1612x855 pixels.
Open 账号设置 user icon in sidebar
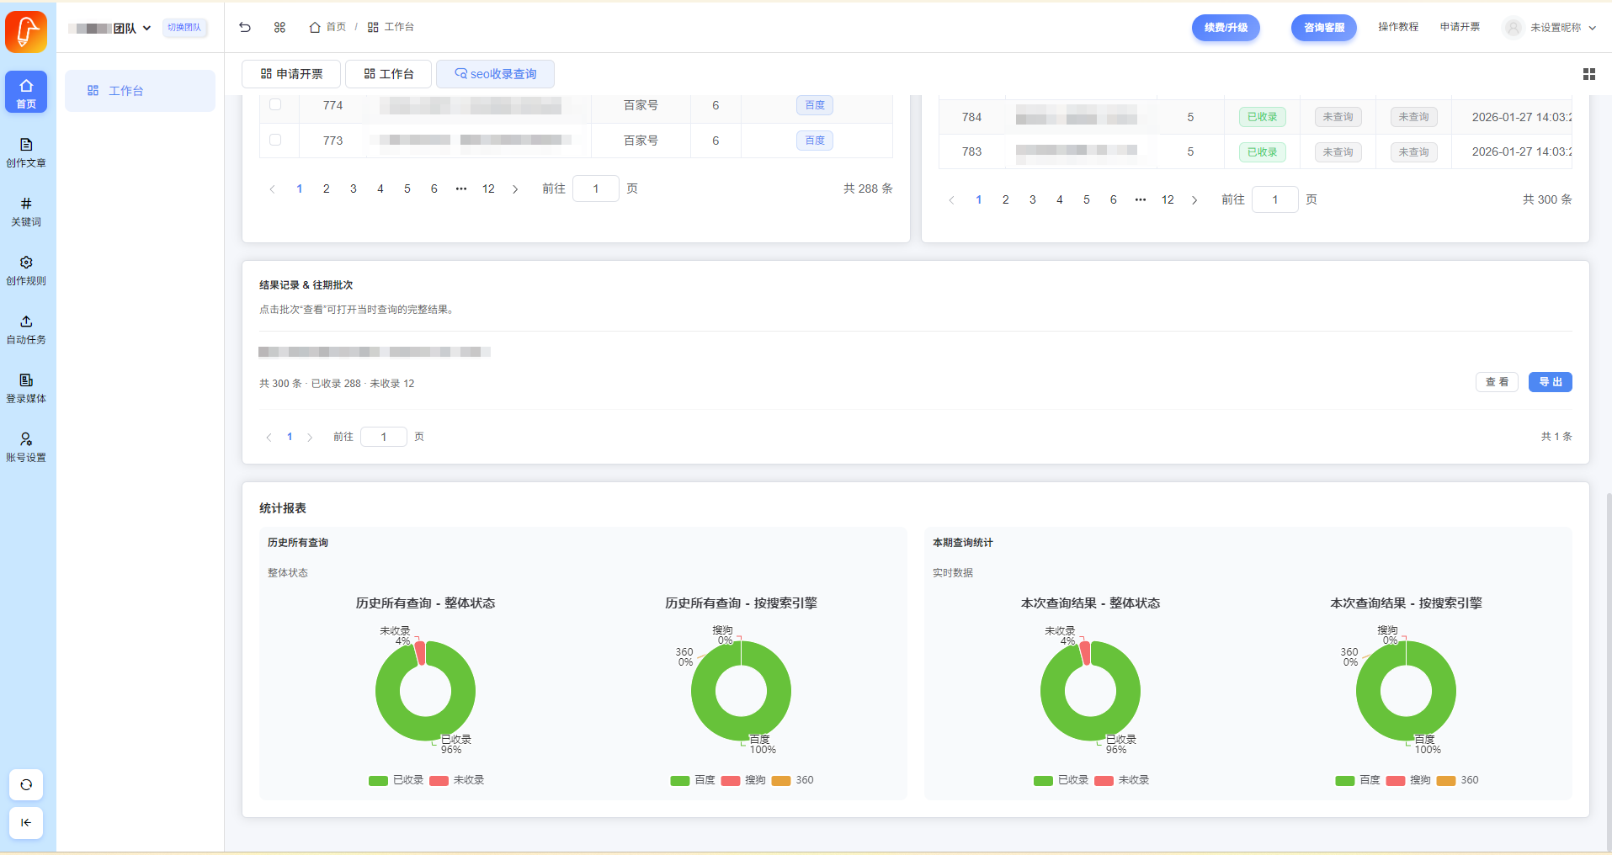(26, 447)
